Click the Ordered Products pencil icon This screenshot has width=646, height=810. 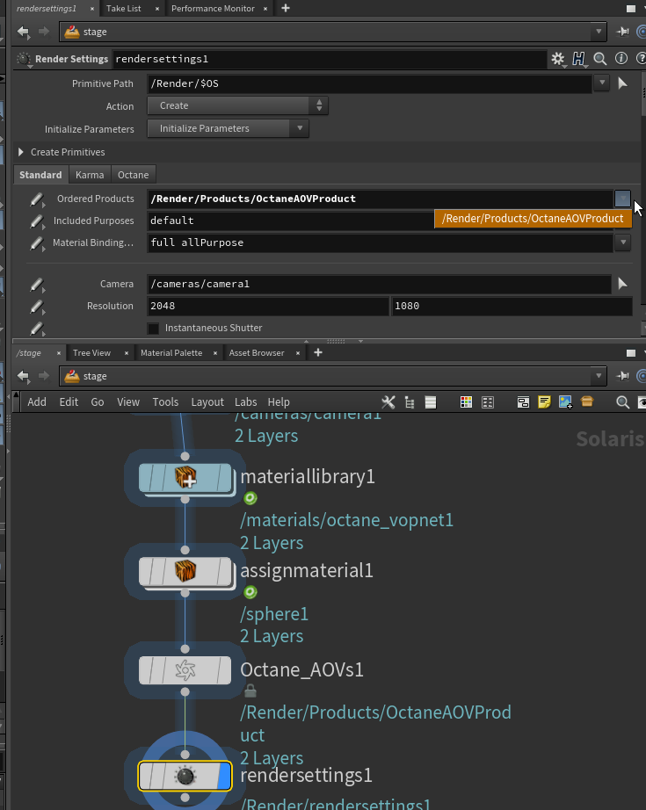pyautogui.click(x=37, y=199)
